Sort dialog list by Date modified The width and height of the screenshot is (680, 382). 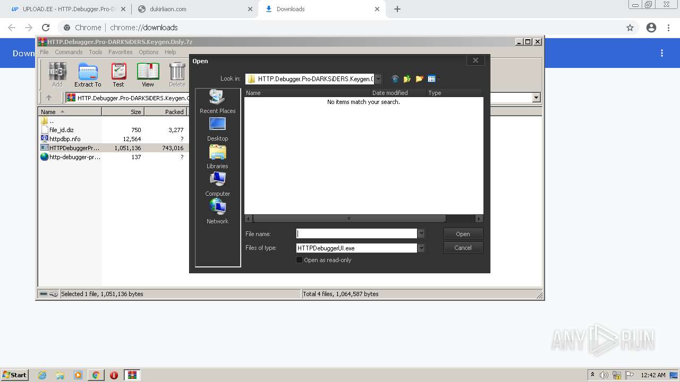pos(399,93)
